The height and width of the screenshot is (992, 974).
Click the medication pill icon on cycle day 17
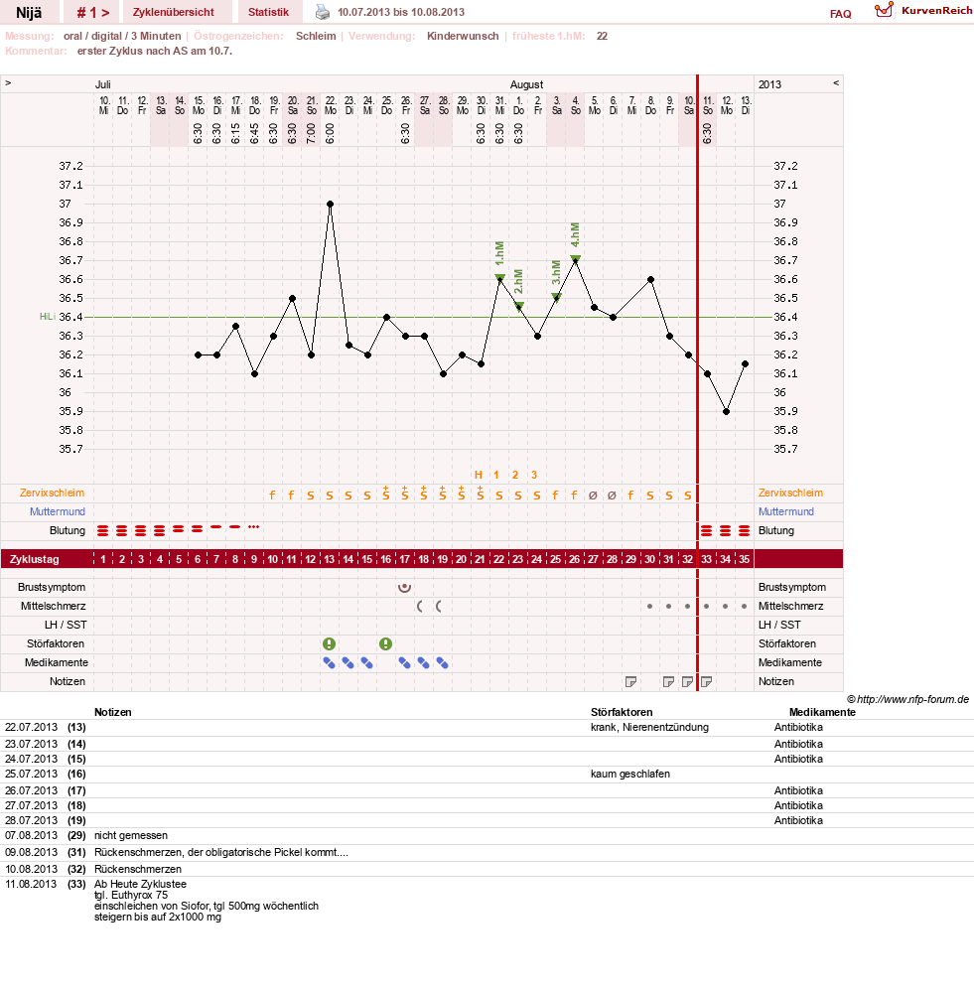pos(405,663)
